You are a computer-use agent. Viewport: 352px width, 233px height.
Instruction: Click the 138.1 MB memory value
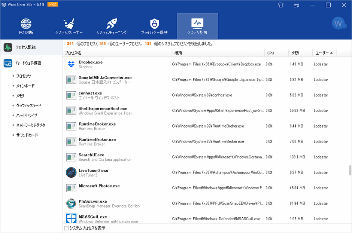[297, 157]
